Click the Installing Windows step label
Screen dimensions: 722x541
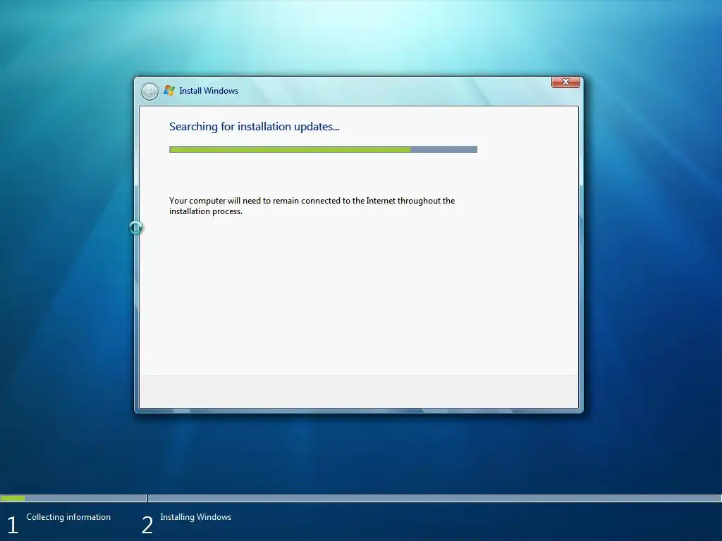196,517
